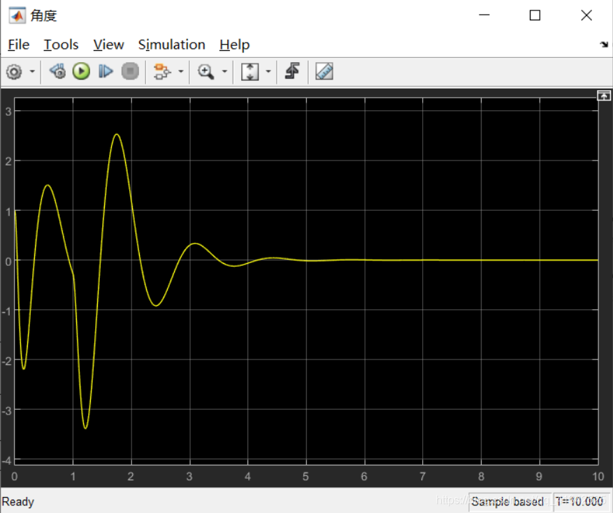Open the Tools menu
The height and width of the screenshot is (513, 613).
pyautogui.click(x=61, y=45)
